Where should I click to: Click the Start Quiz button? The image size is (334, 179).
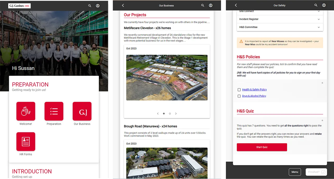(262, 147)
